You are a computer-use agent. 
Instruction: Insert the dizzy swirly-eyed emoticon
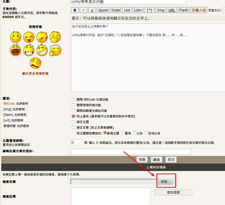(35, 63)
